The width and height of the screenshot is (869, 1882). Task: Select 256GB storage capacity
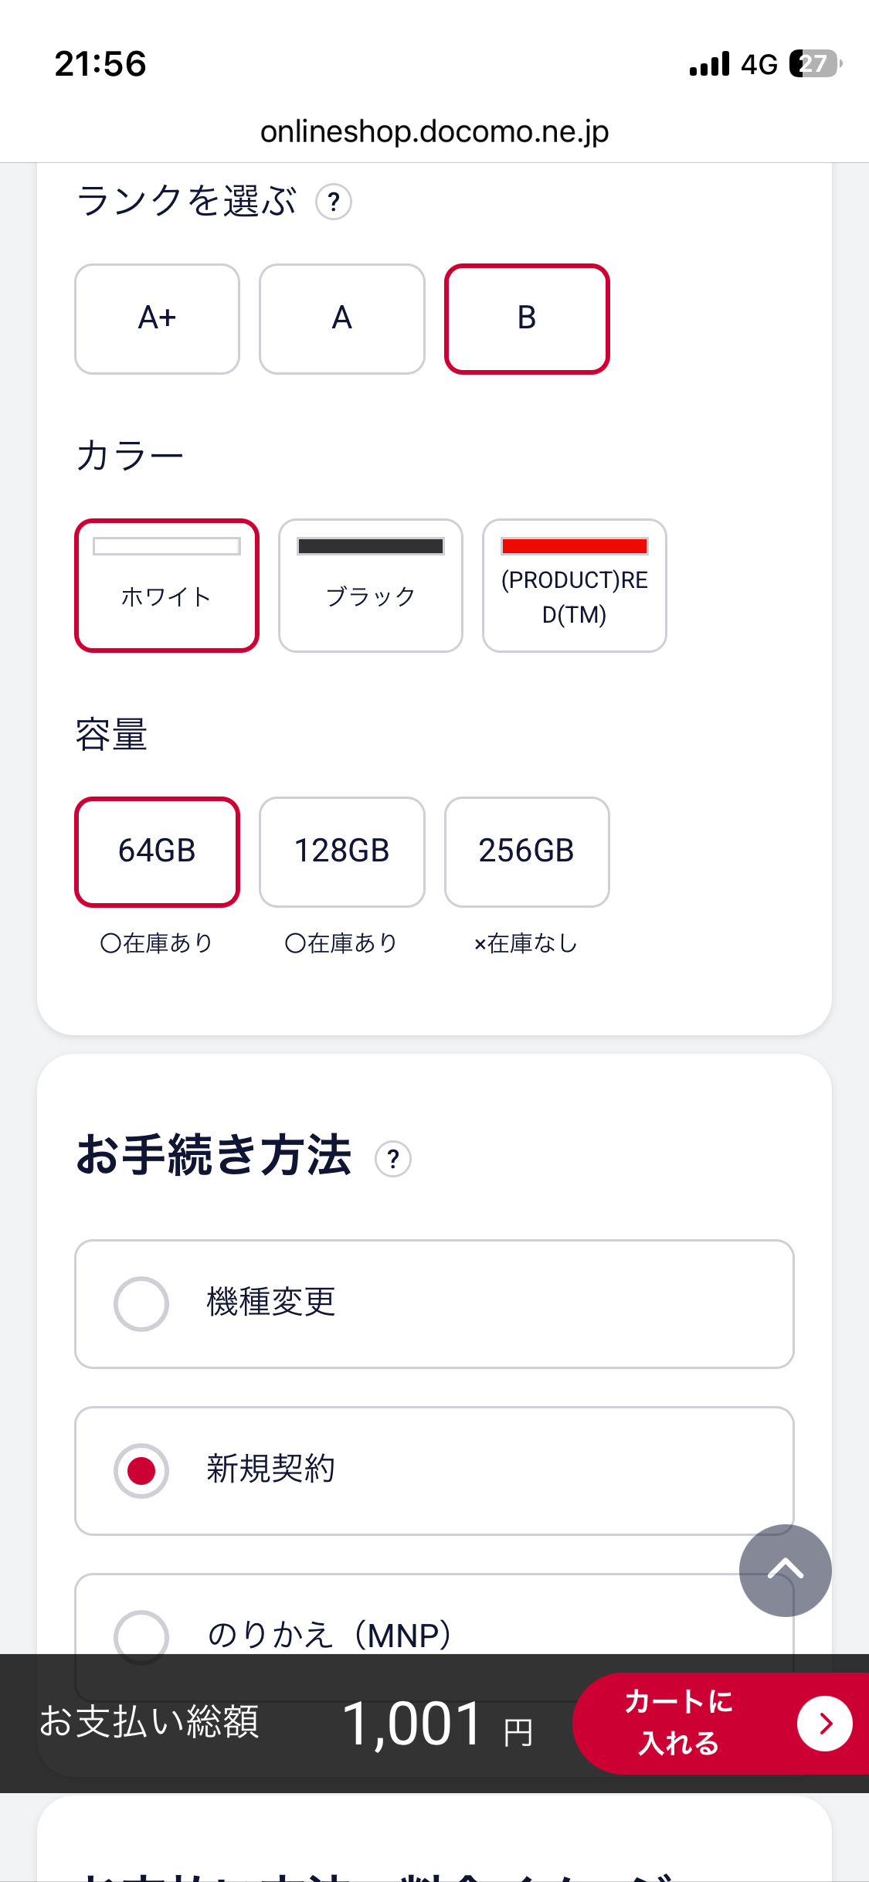[527, 851]
